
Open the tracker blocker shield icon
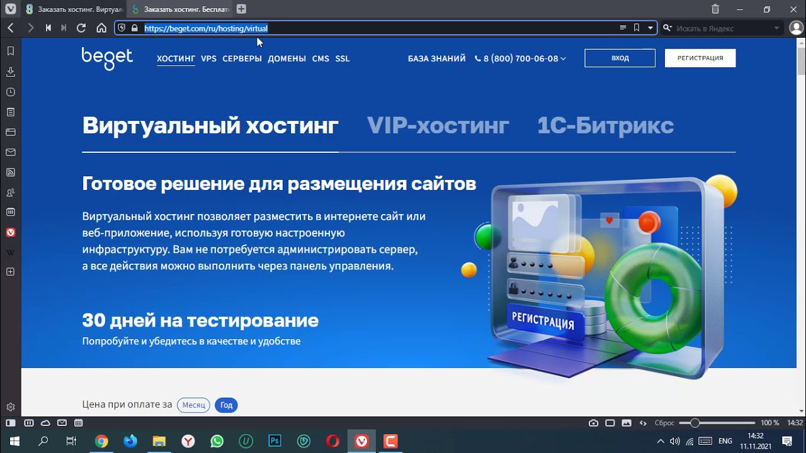122,28
